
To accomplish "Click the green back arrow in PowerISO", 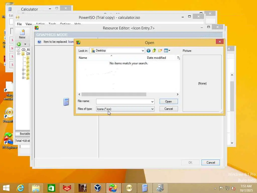I will pyautogui.click(x=19, y=44).
